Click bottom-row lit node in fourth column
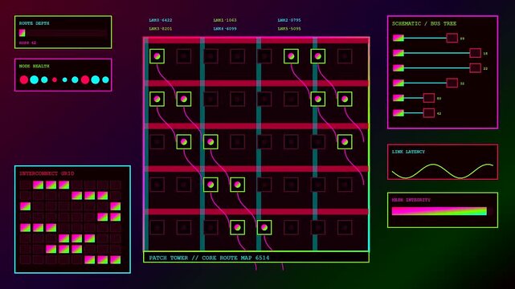This screenshot has height=289, width=515. pyautogui.click(x=237, y=227)
